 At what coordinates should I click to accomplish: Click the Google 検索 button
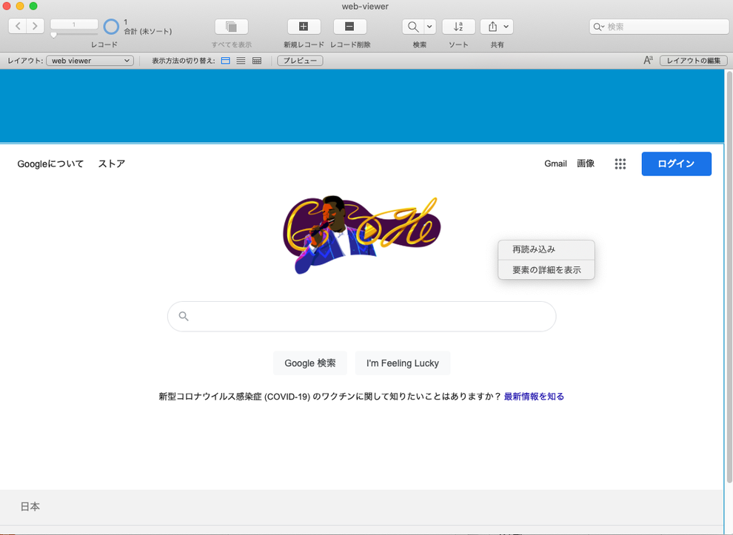coord(310,363)
